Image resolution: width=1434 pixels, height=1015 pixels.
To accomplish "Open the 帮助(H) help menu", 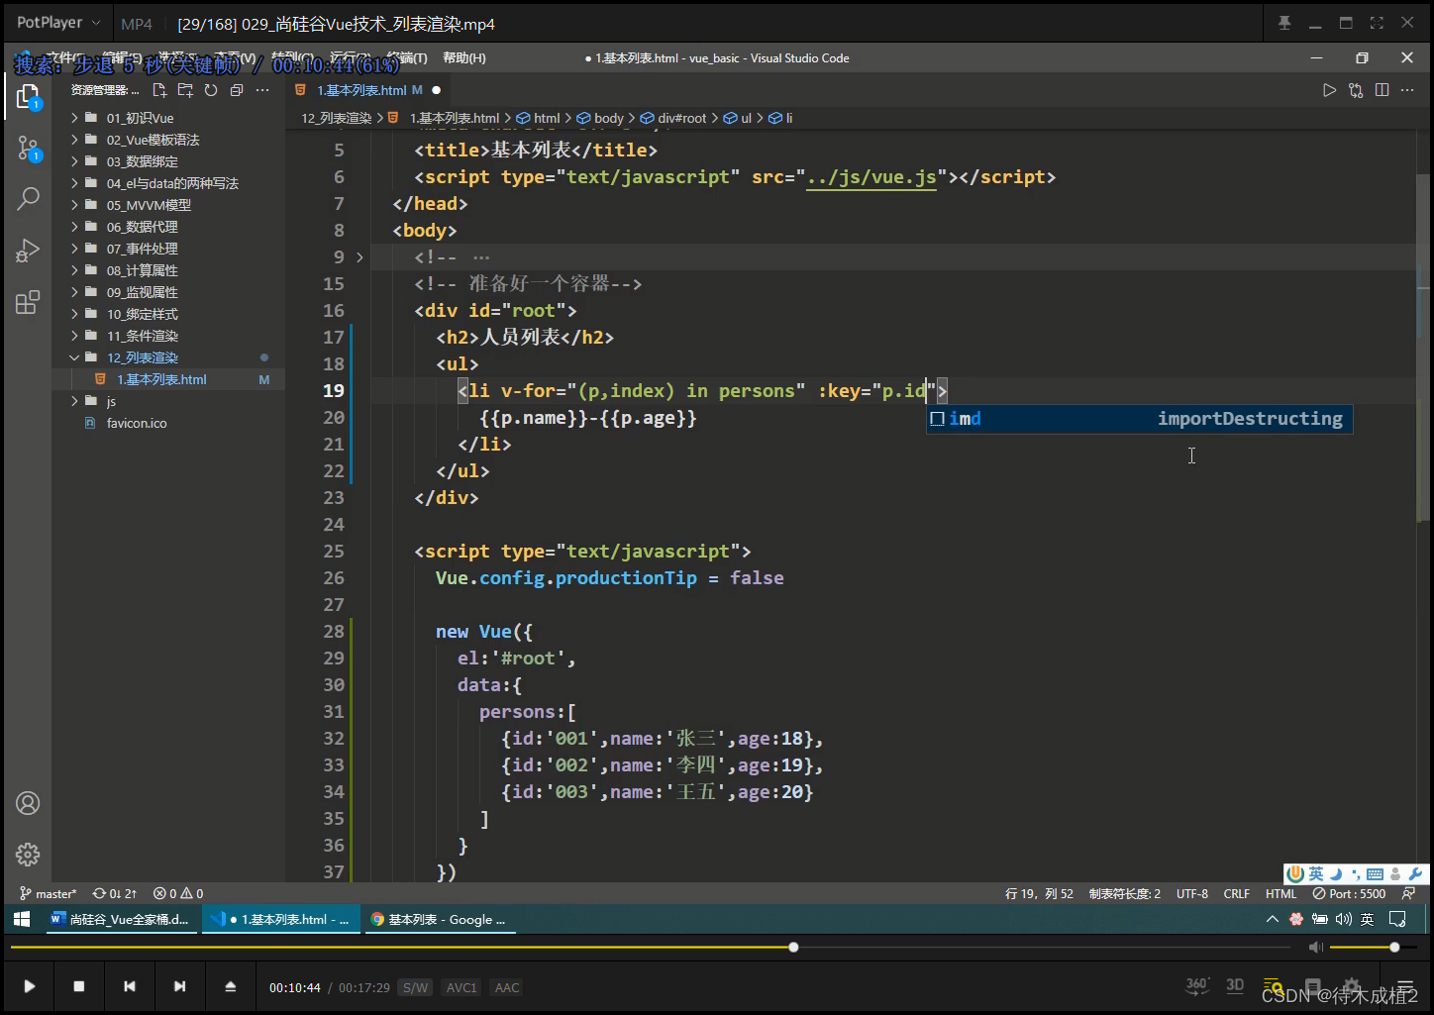I will click(x=464, y=57).
